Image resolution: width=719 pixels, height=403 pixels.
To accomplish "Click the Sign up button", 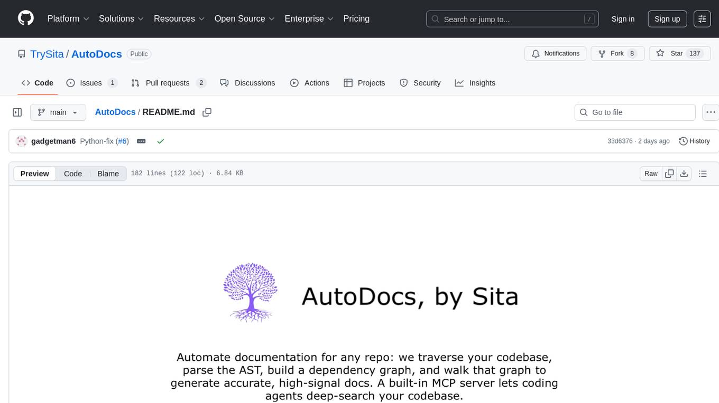I will 667,18.
